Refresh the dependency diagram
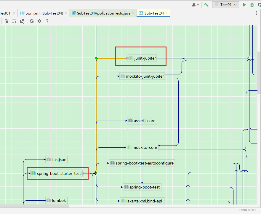Screen dimensions: 261x214 pyautogui.click(x=32, y=21)
